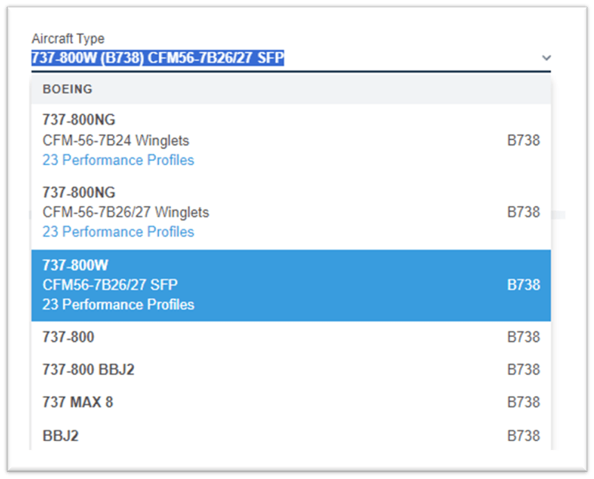This screenshot has width=594, height=479.
Task: Click B738 code on plain 737-800 row
Action: point(523,337)
